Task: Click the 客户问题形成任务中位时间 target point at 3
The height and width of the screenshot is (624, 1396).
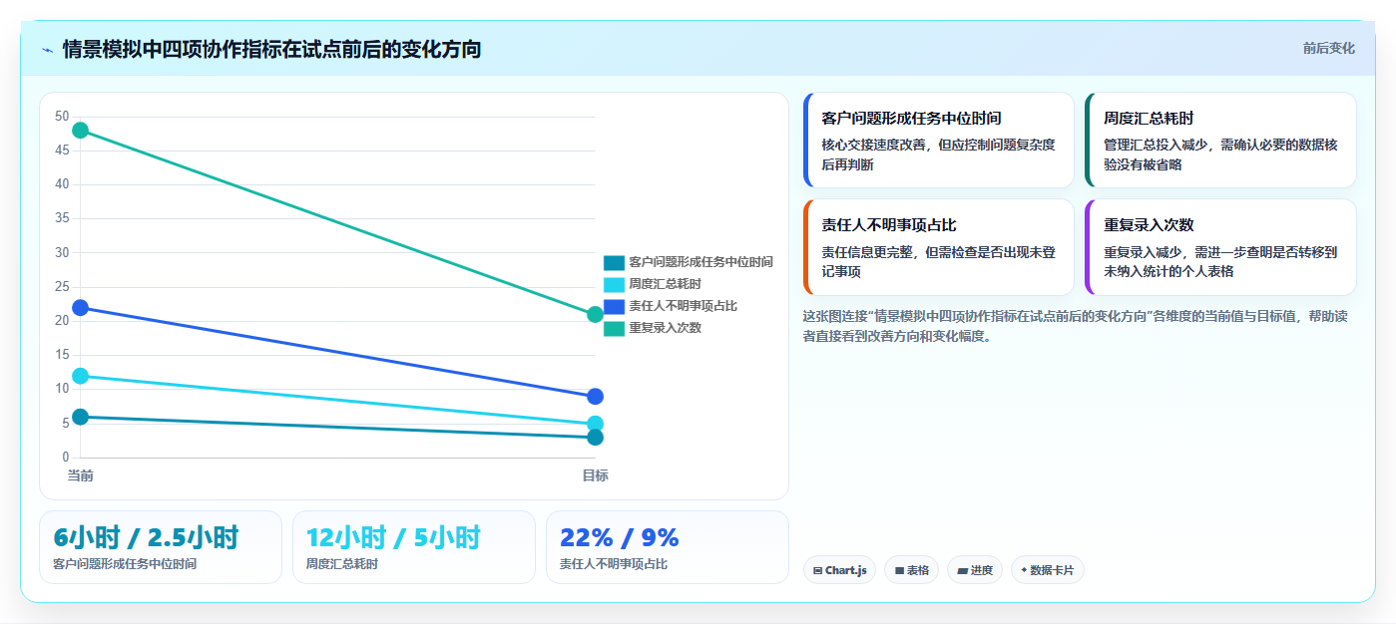Action: pos(596,438)
